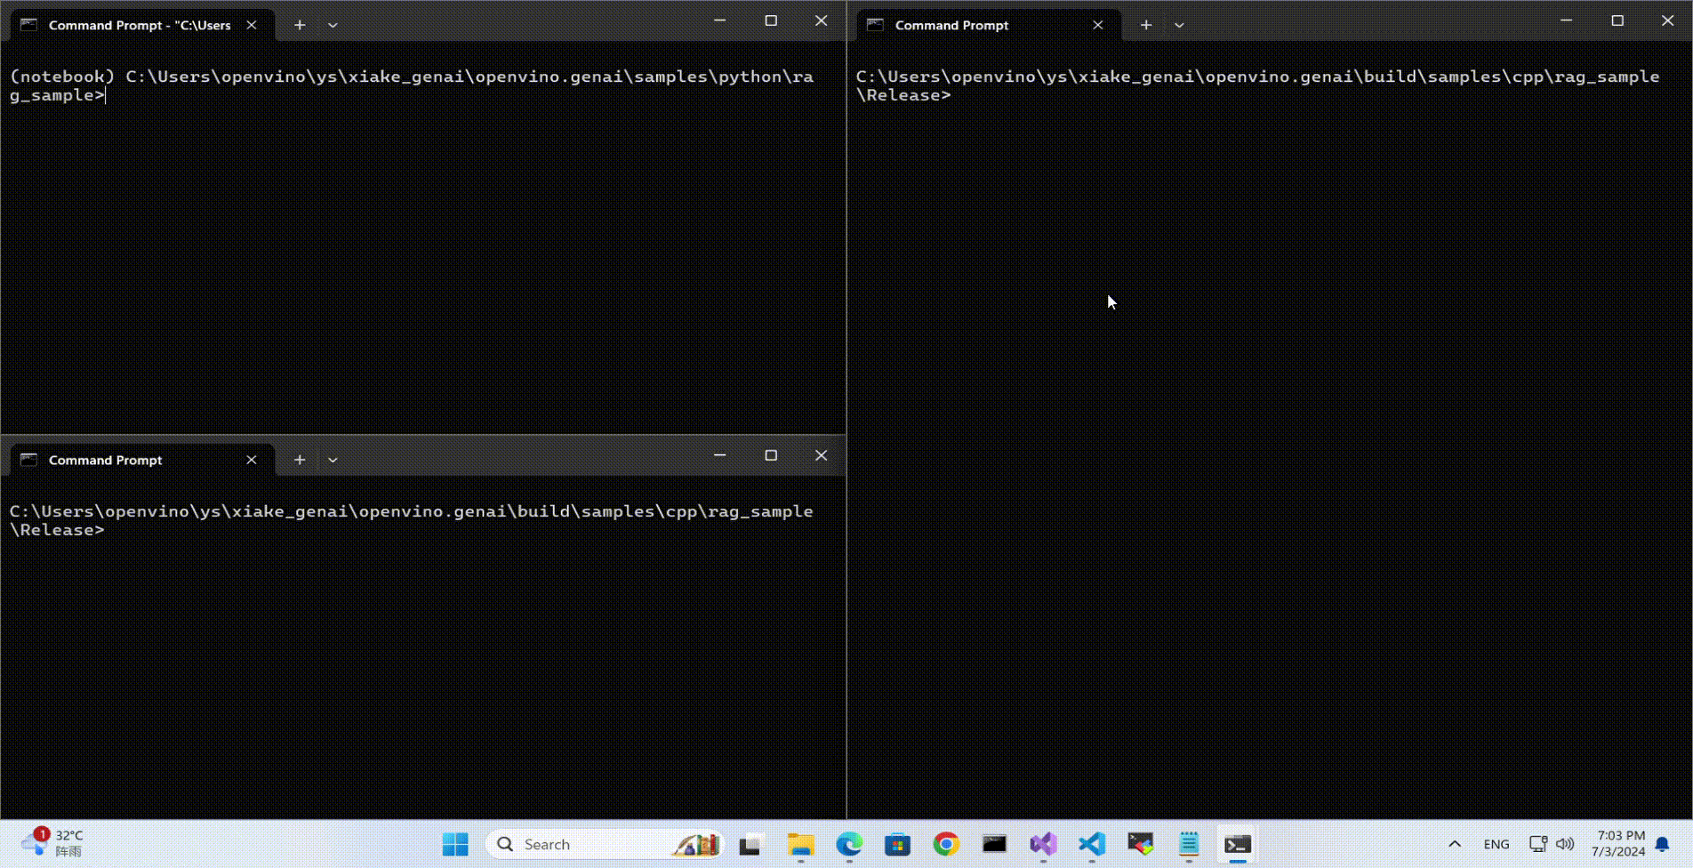Launch Microsoft Edge from taskbar
The width and height of the screenshot is (1693, 868).
point(849,844)
